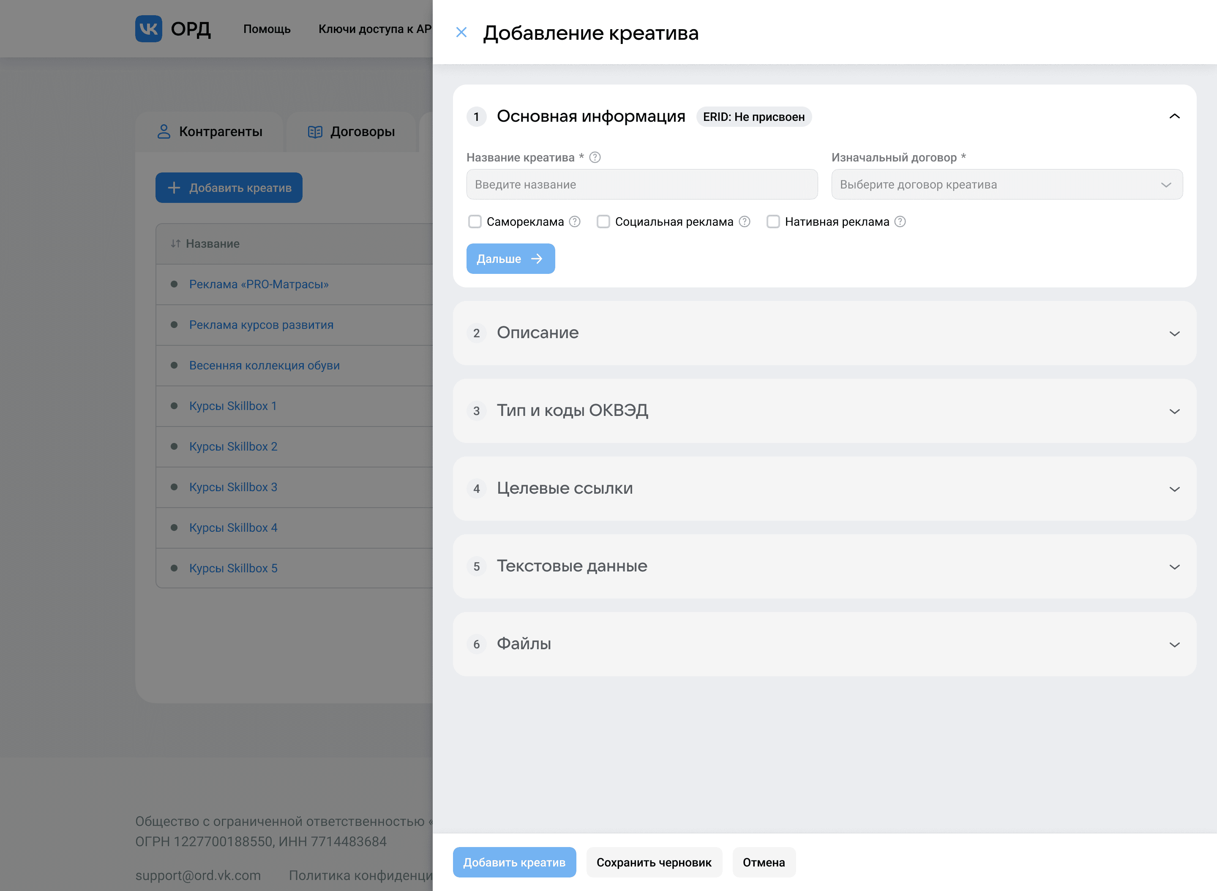
Task: Click help icon beside Социальная реклама
Action: click(x=744, y=221)
